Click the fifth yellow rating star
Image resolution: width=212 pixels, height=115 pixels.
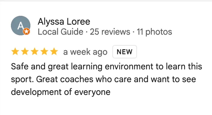(x=54, y=51)
